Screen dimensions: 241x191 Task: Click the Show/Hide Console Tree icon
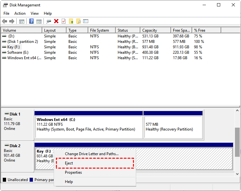tap(22, 21)
